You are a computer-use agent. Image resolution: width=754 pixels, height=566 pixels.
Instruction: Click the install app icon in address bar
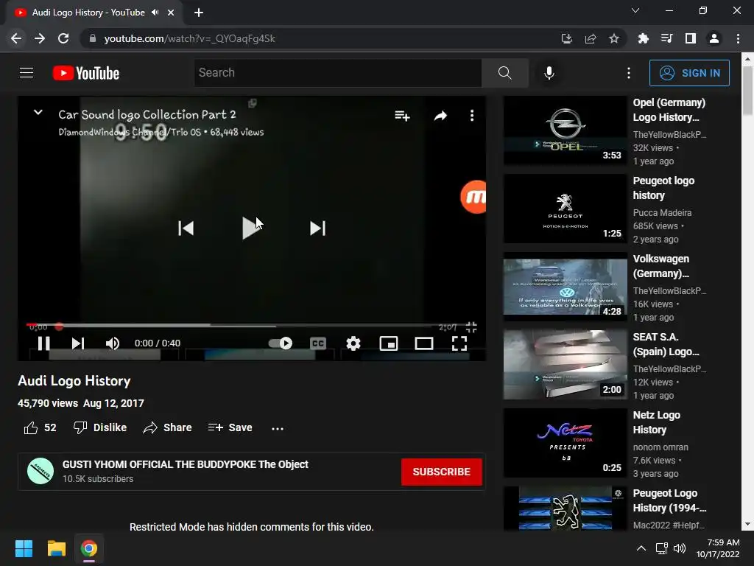coord(566,38)
